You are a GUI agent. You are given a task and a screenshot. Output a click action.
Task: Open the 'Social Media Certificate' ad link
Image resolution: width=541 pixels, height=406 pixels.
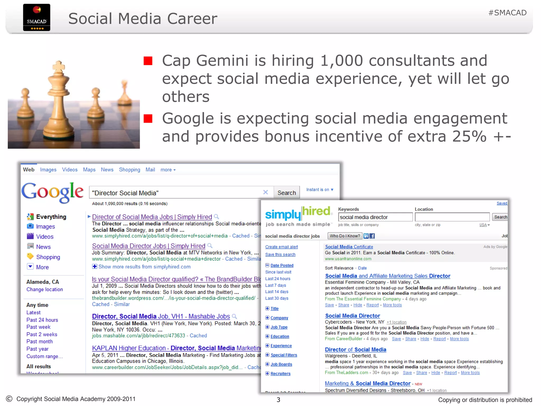coord(349,247)
